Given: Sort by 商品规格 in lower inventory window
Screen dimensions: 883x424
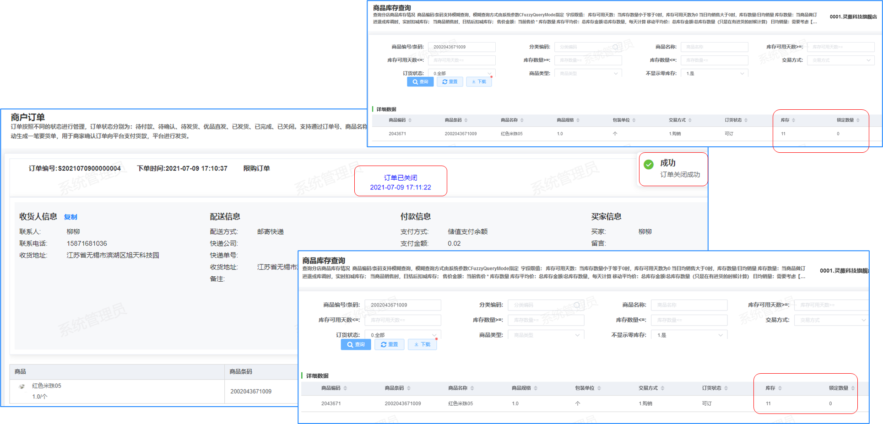Looking at the screenshot, I should [x=536, y=388].
